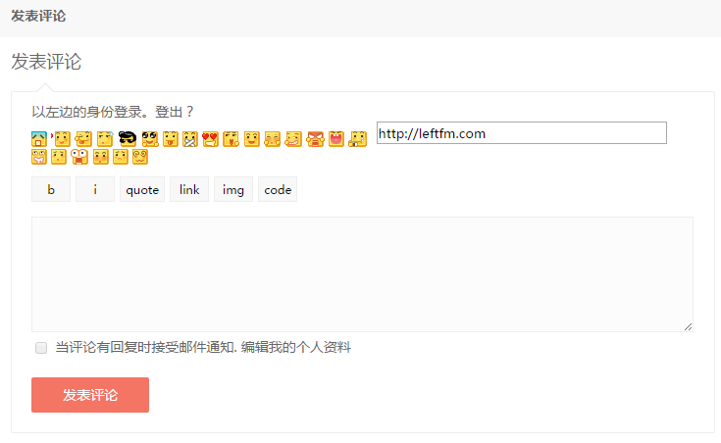Image resolution: width=721 pixels, height=443 pixels.
Task: Apply italic with the i button
Action: click(95, 189)
